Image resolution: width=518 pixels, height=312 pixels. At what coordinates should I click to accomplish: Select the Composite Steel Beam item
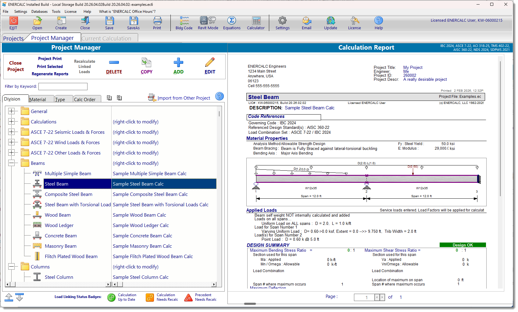[x=69, y=194]
